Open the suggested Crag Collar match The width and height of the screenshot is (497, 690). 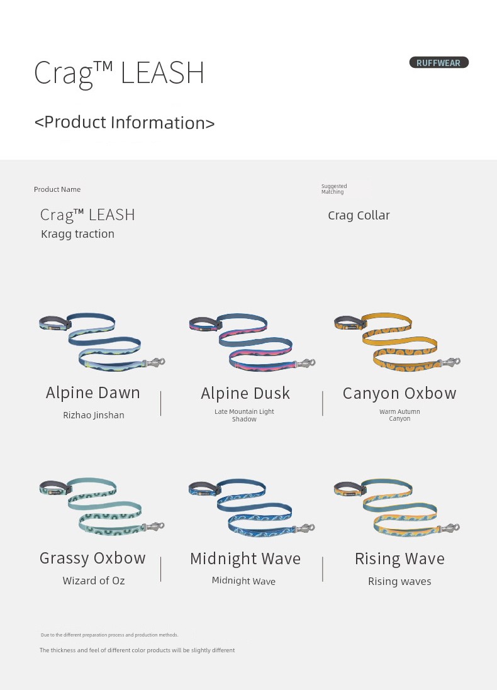point(359,215)
